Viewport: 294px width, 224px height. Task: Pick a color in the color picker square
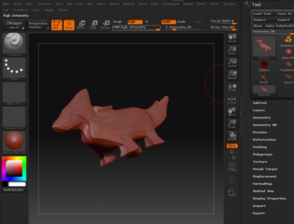click(x=14, y=168)
